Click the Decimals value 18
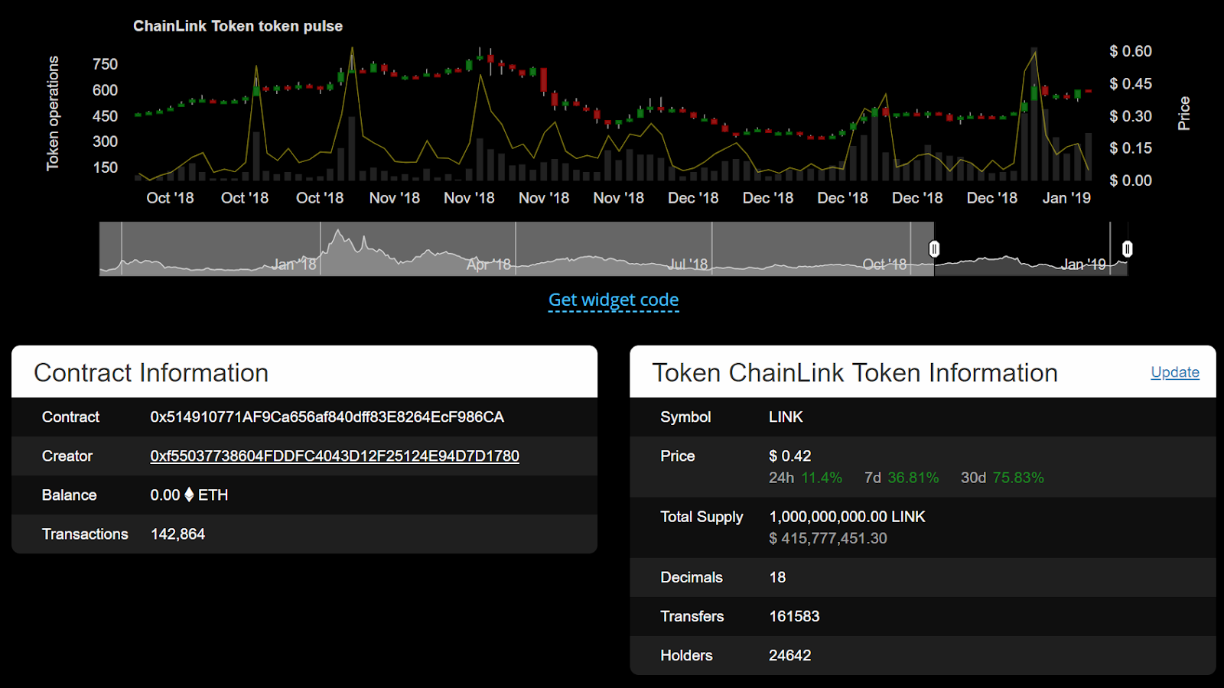 pos(777,577)
